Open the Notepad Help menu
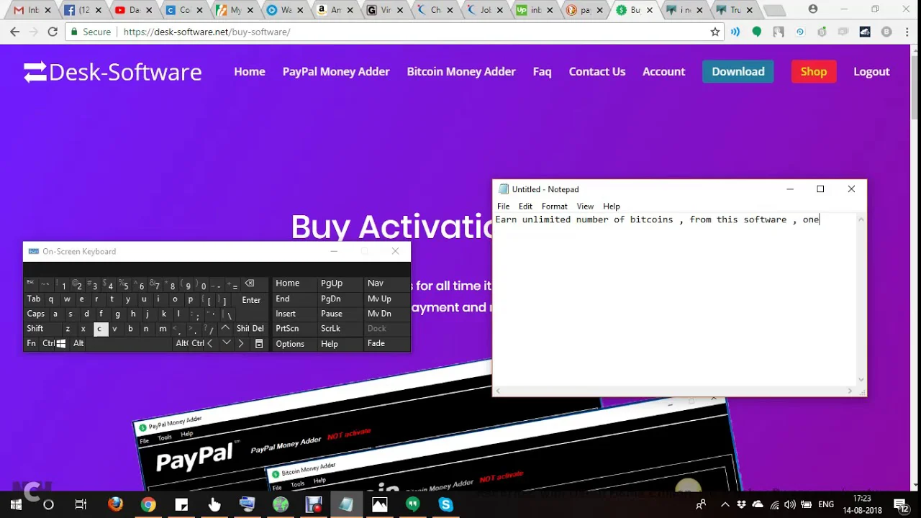Image resolution: width=921 pixels, height=518 pixels. pyautogui.click(x=612, y=206)
